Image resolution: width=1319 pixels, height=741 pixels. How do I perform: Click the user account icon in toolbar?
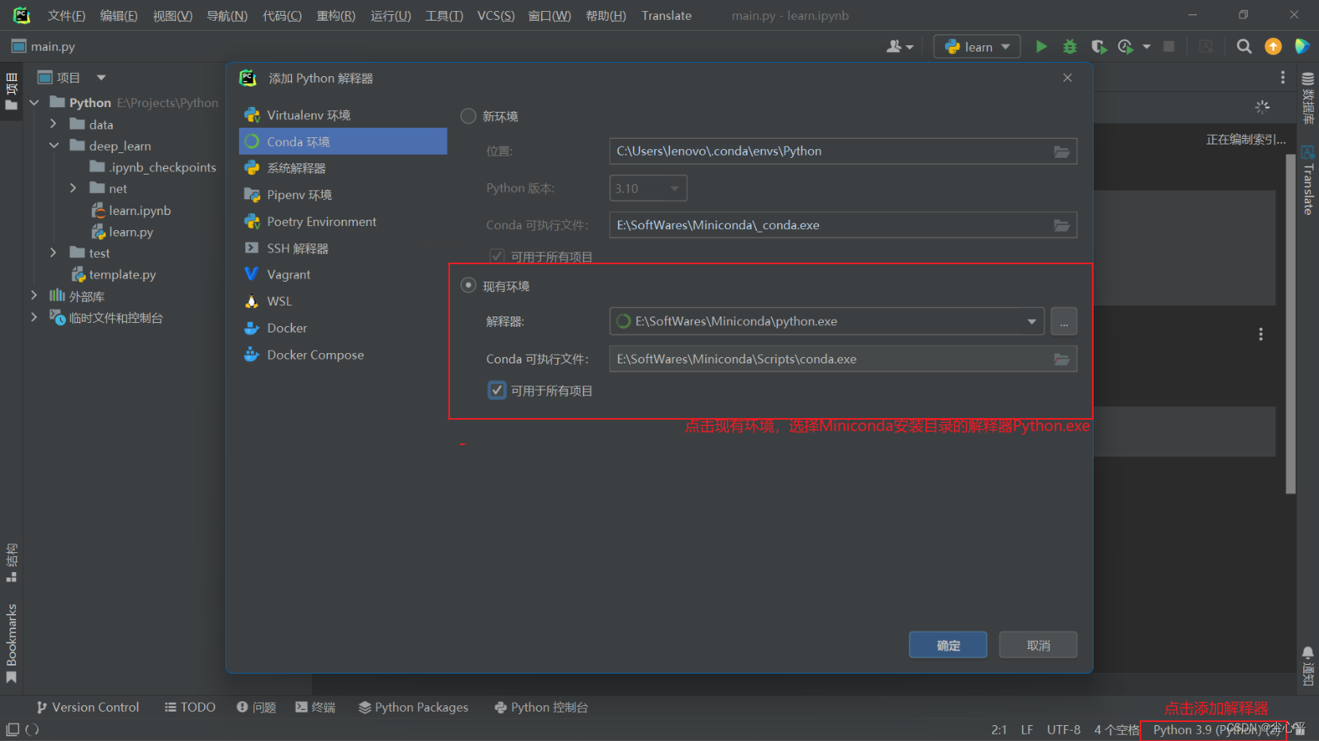(x=899, y=47)
